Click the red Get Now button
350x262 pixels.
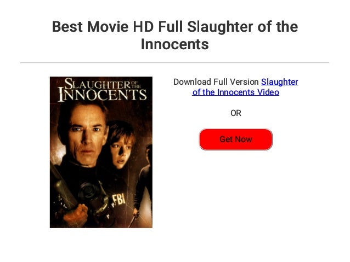tap(235, 139)
